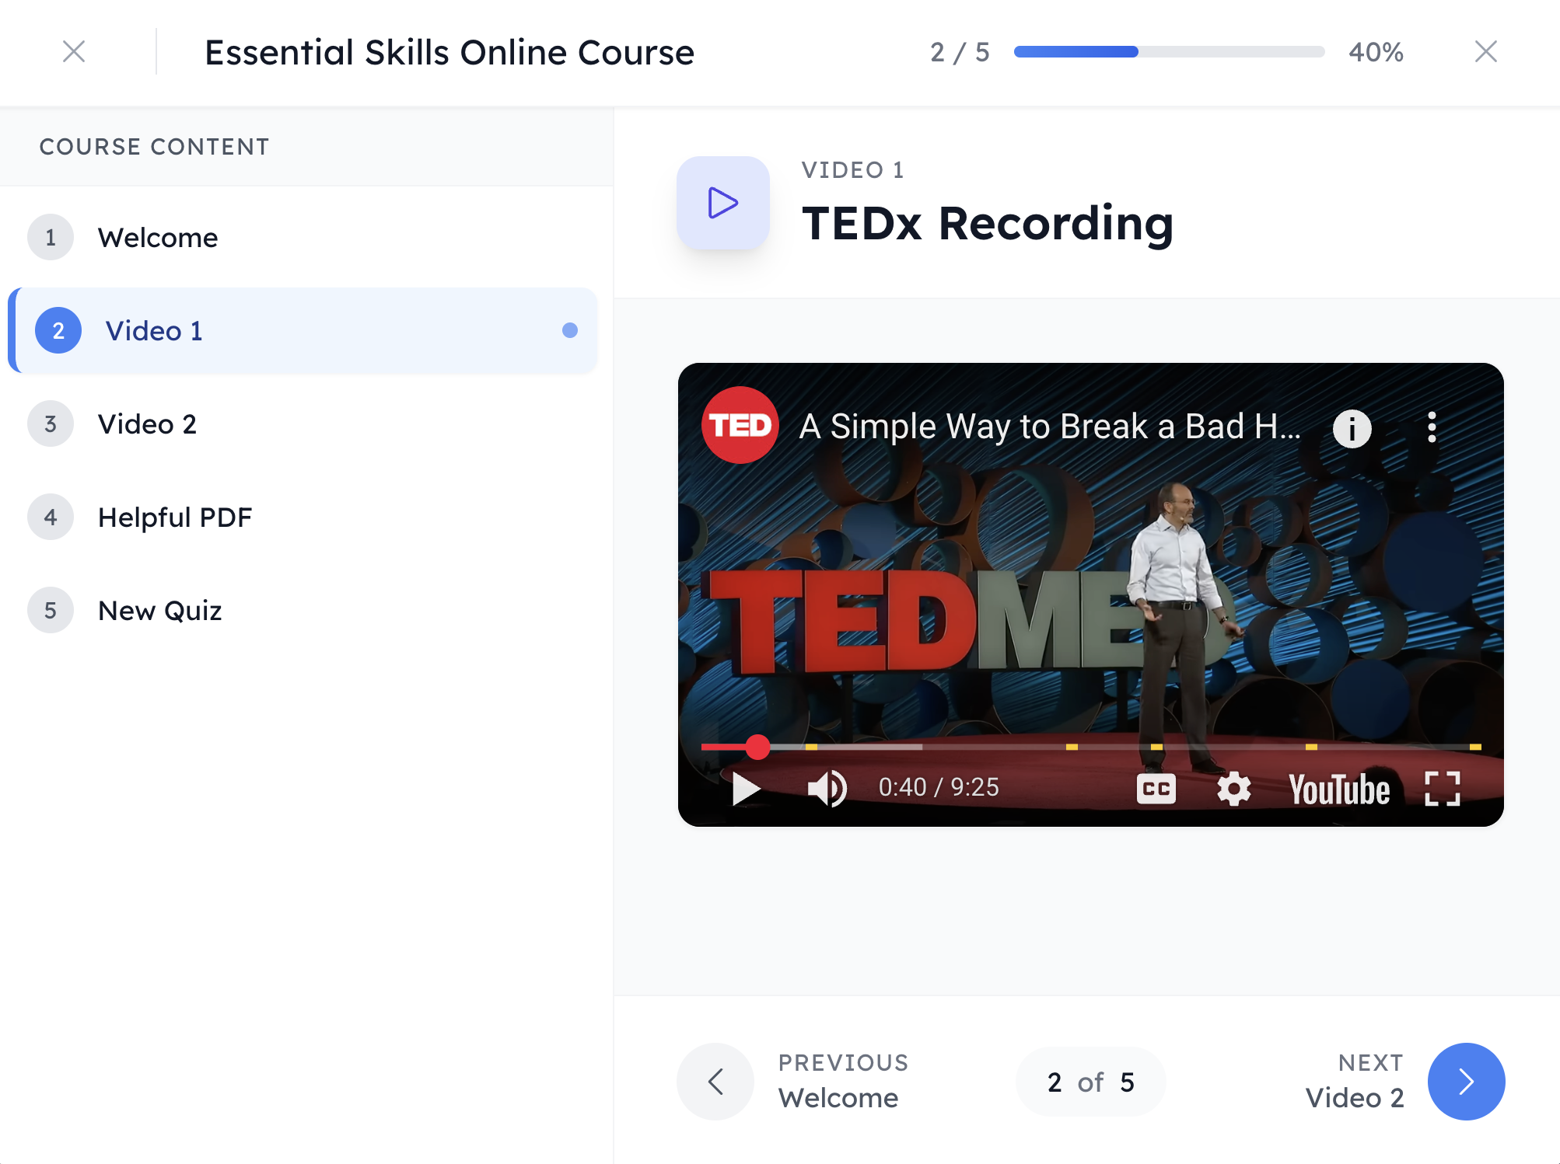Click the video title 'A Simple Way to Break a Bad H...'
The image size is (1560, 1164).
point(1050,427)
